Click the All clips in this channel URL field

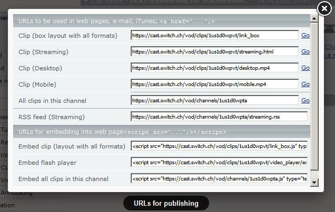point(214,101)
